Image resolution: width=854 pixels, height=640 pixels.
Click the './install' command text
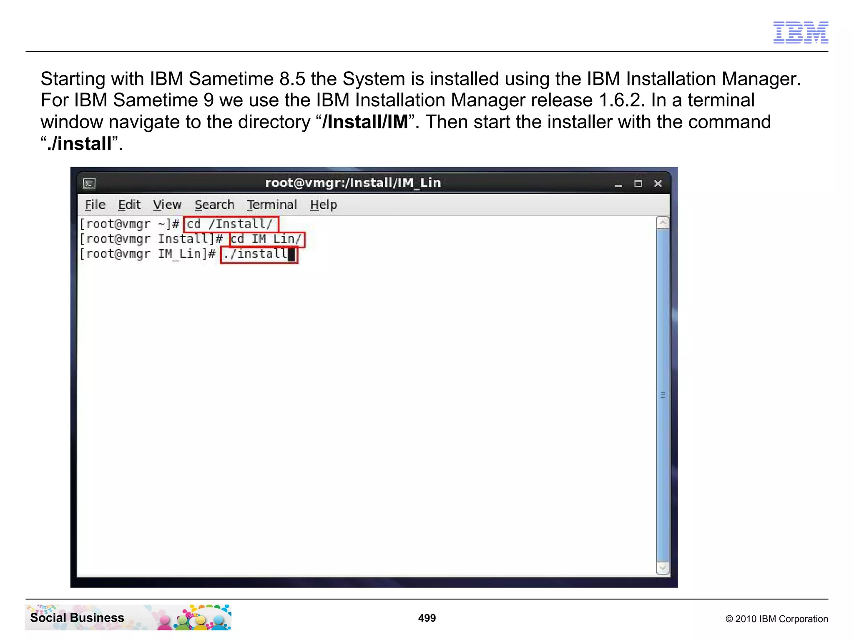click(255, 254)
